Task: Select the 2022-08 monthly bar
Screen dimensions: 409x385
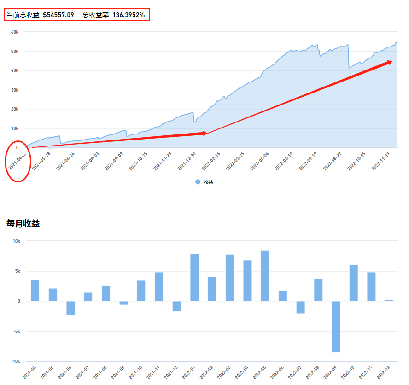Action: coord(318,290)
